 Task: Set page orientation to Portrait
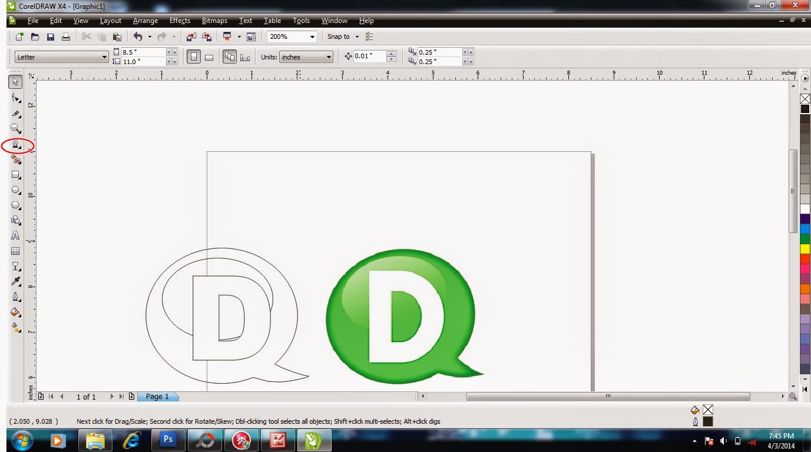point(193,57)
